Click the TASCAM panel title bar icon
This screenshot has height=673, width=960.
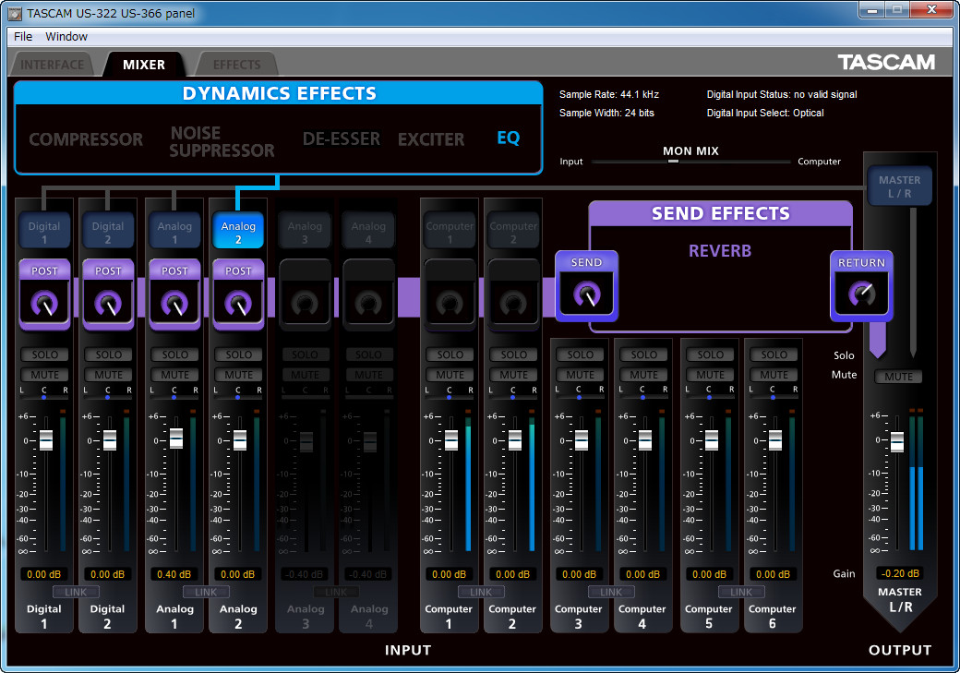pyautogui.click(x=15, y=13)
